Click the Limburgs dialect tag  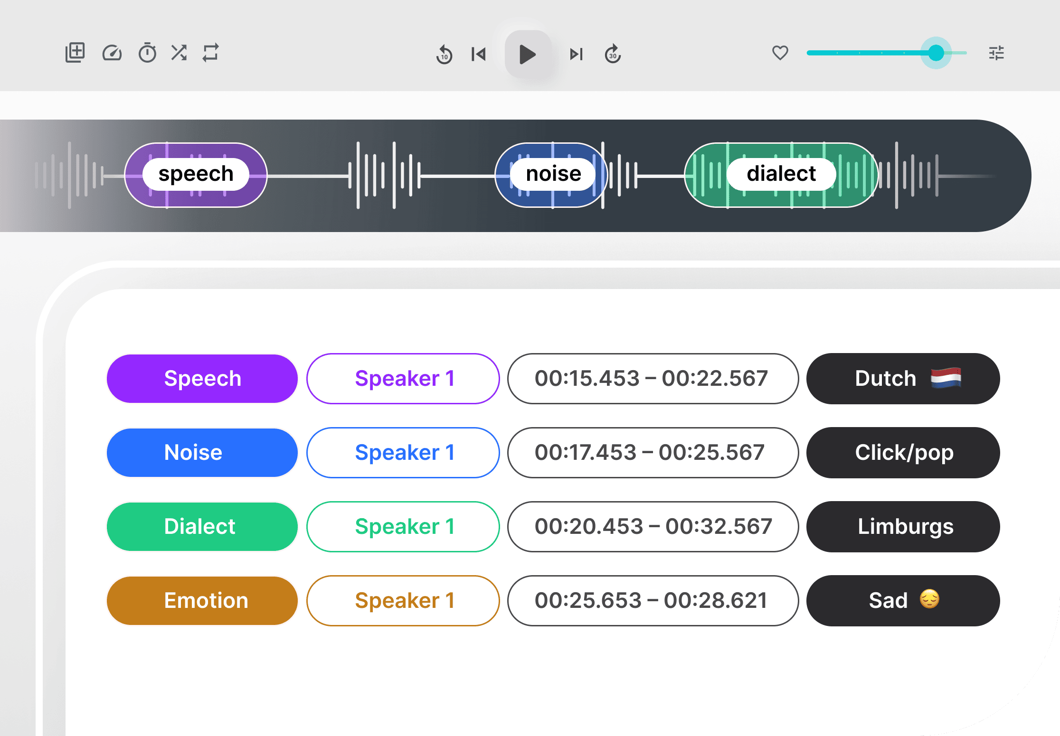pyautogui.click(x=903, y=527)
